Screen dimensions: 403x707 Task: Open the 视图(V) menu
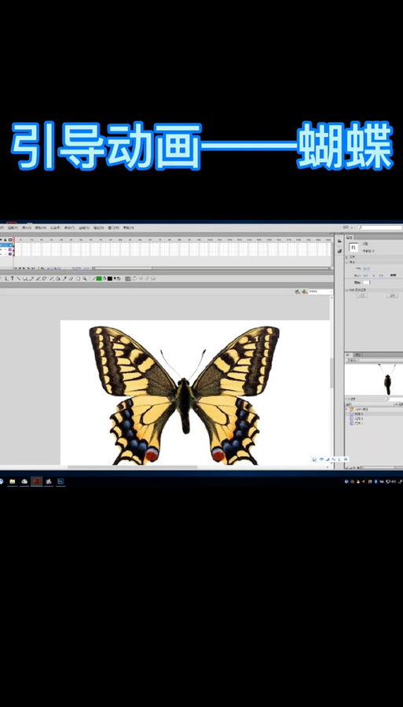13,228
